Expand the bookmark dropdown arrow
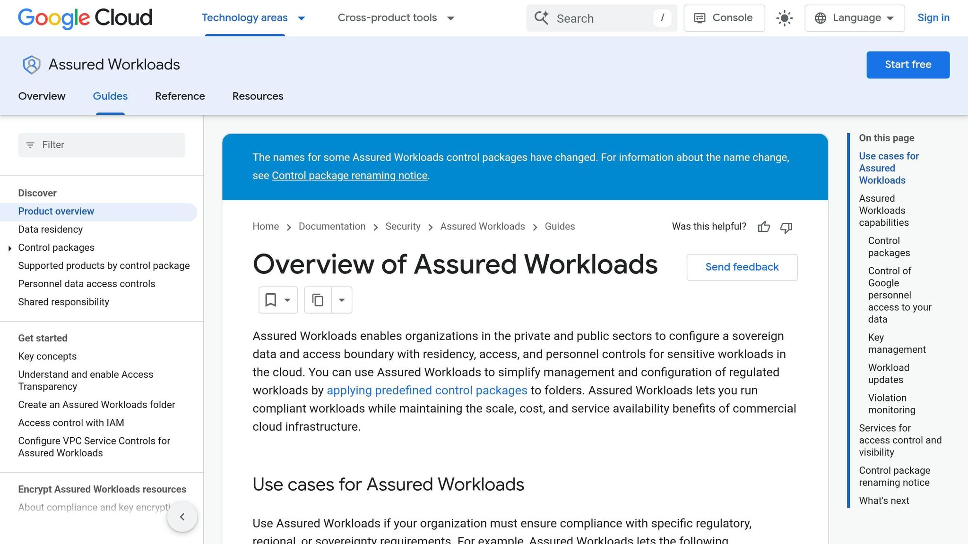 tap(287, 300)
